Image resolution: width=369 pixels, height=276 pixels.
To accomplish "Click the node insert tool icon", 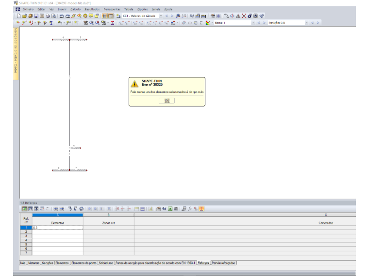I will tap(18, 23).
